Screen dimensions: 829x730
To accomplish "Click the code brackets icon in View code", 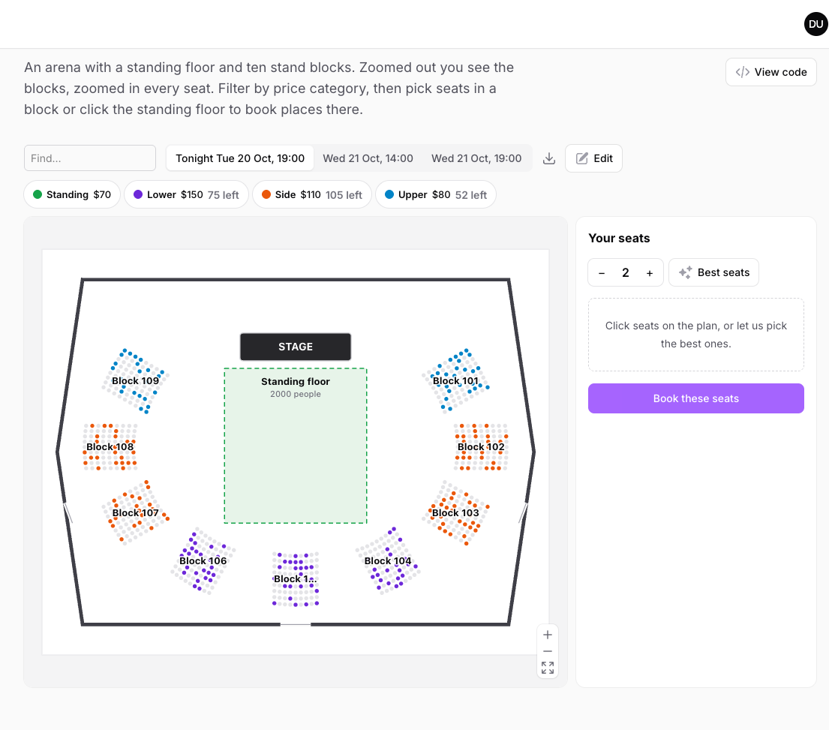I will (x=742, y=72).
